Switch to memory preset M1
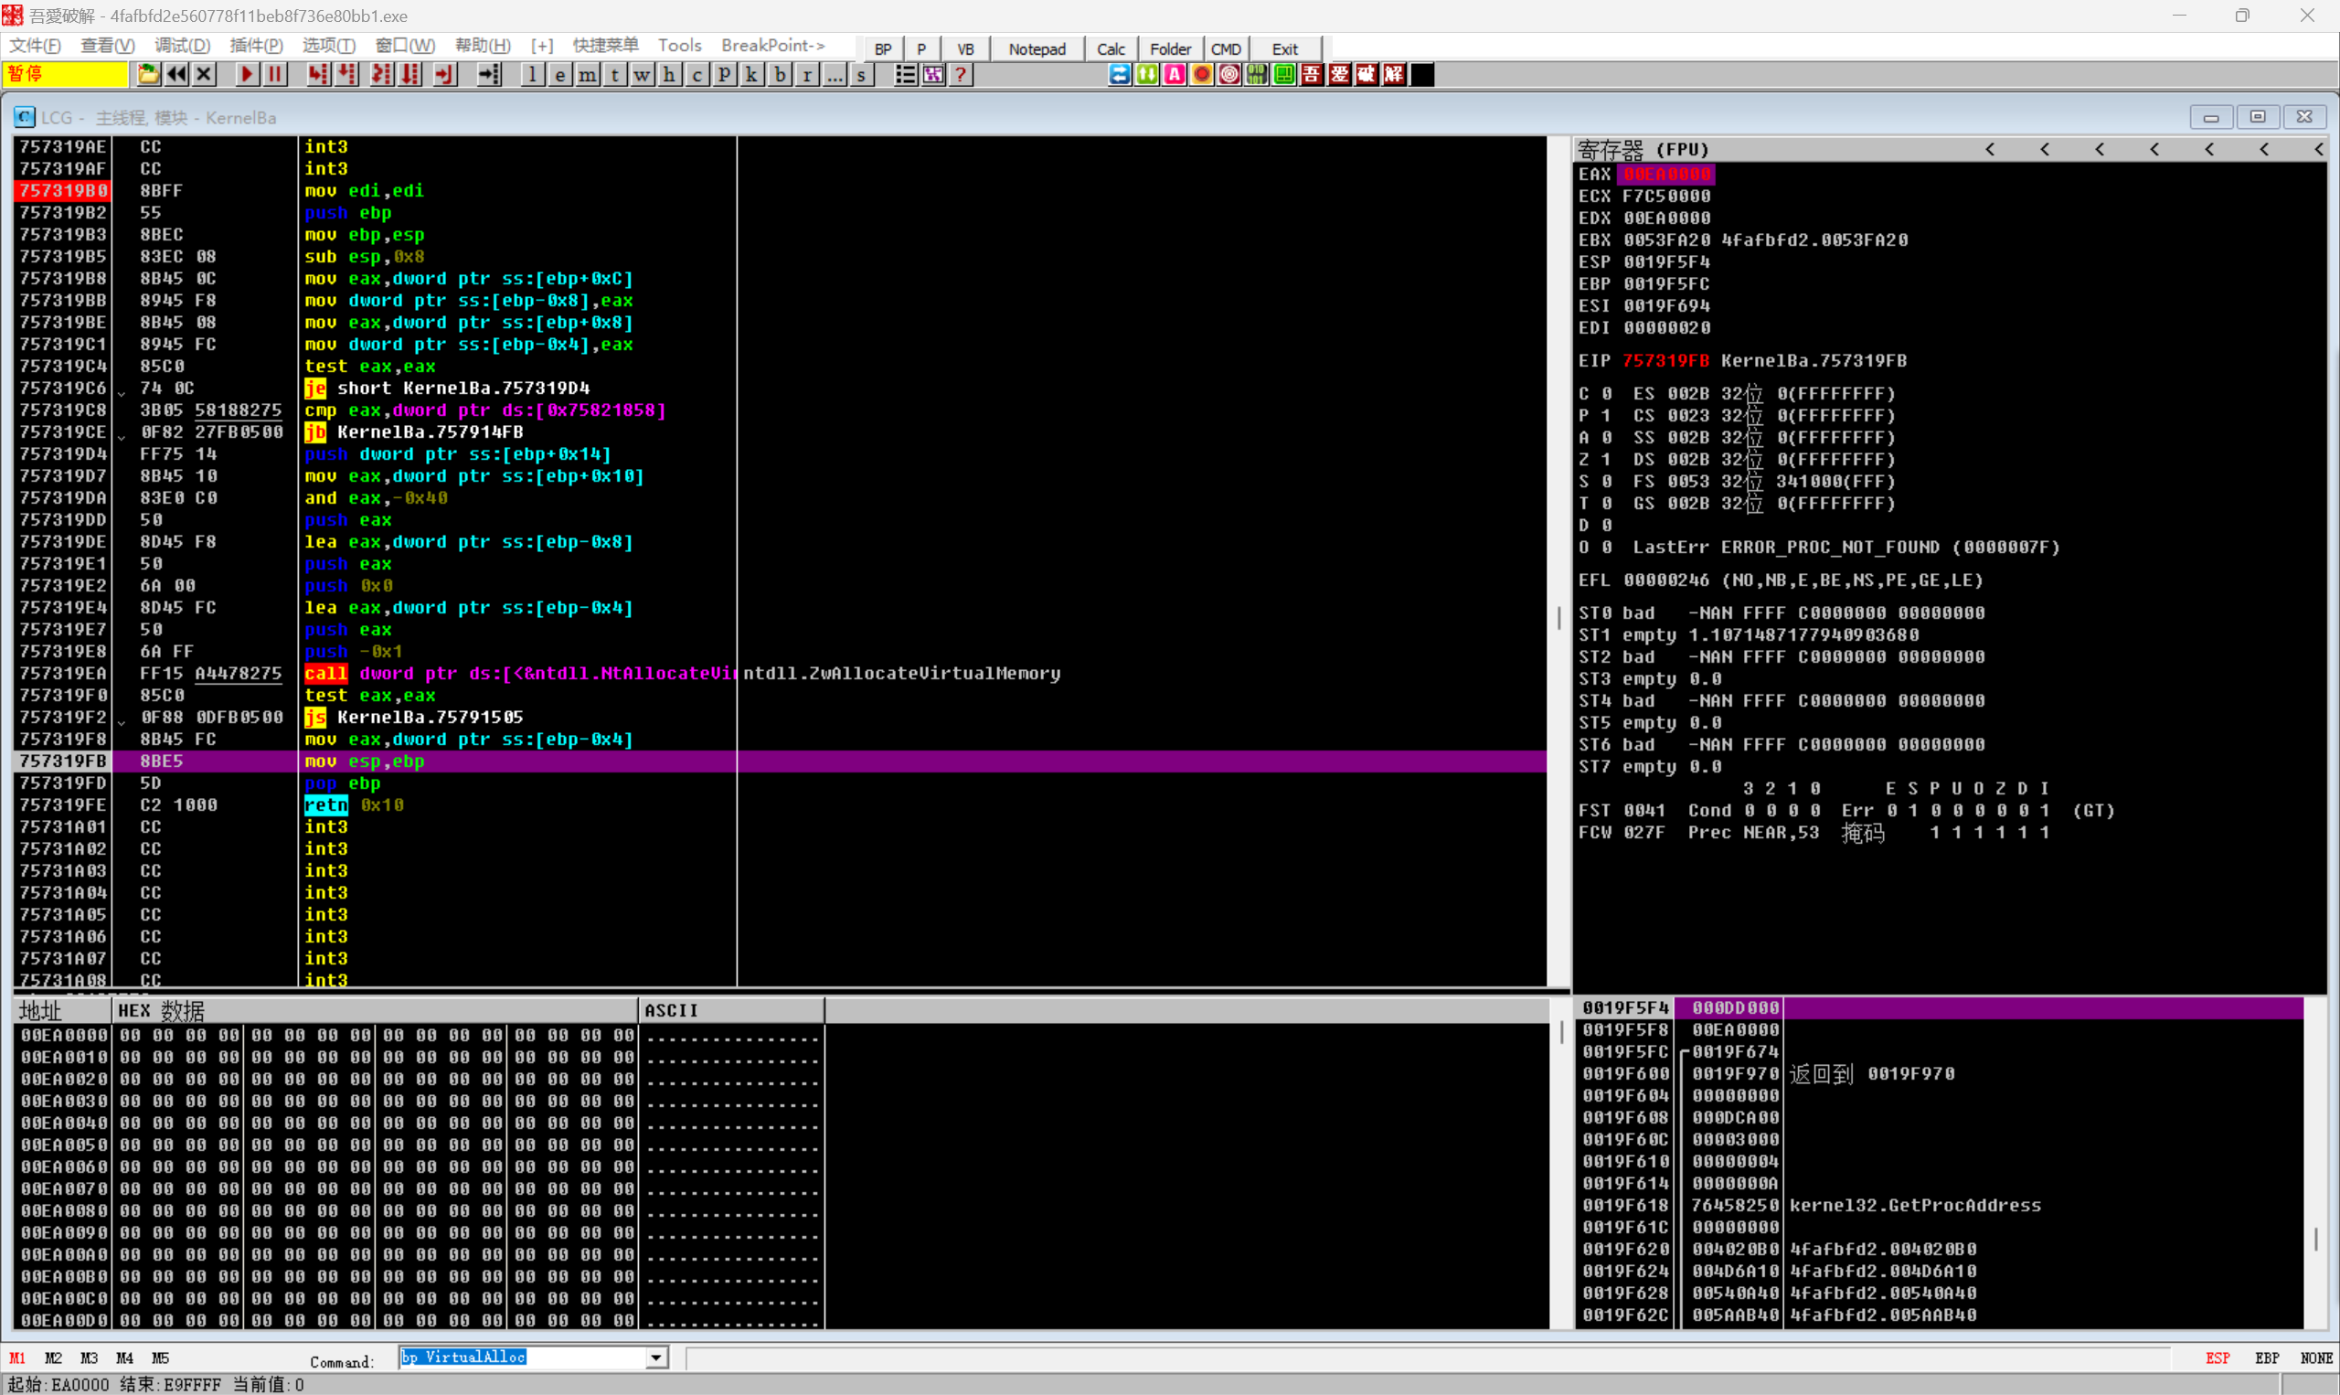2340x1395 pixels. (x=17, y=1358)
